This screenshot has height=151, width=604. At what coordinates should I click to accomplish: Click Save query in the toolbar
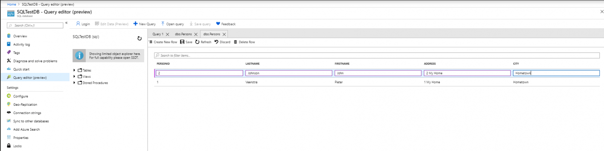tap(200, 24)
